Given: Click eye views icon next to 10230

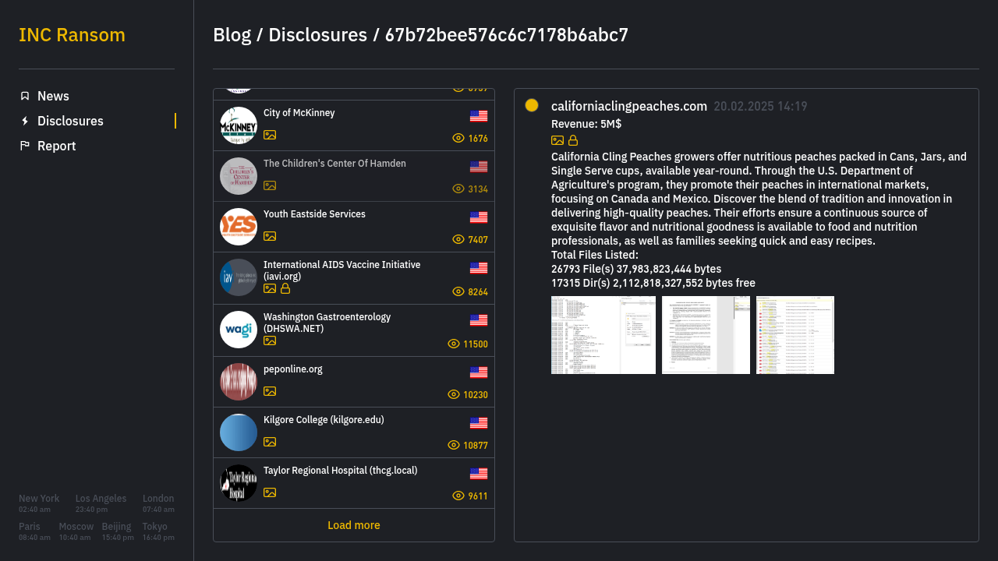Looking at the screenshot, I should pos(454,394).
